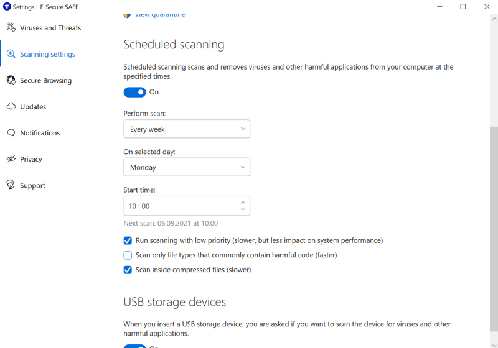Uncheck Scan inside compressed files
This screenshot has height=348, width=498.
[128, 270]
